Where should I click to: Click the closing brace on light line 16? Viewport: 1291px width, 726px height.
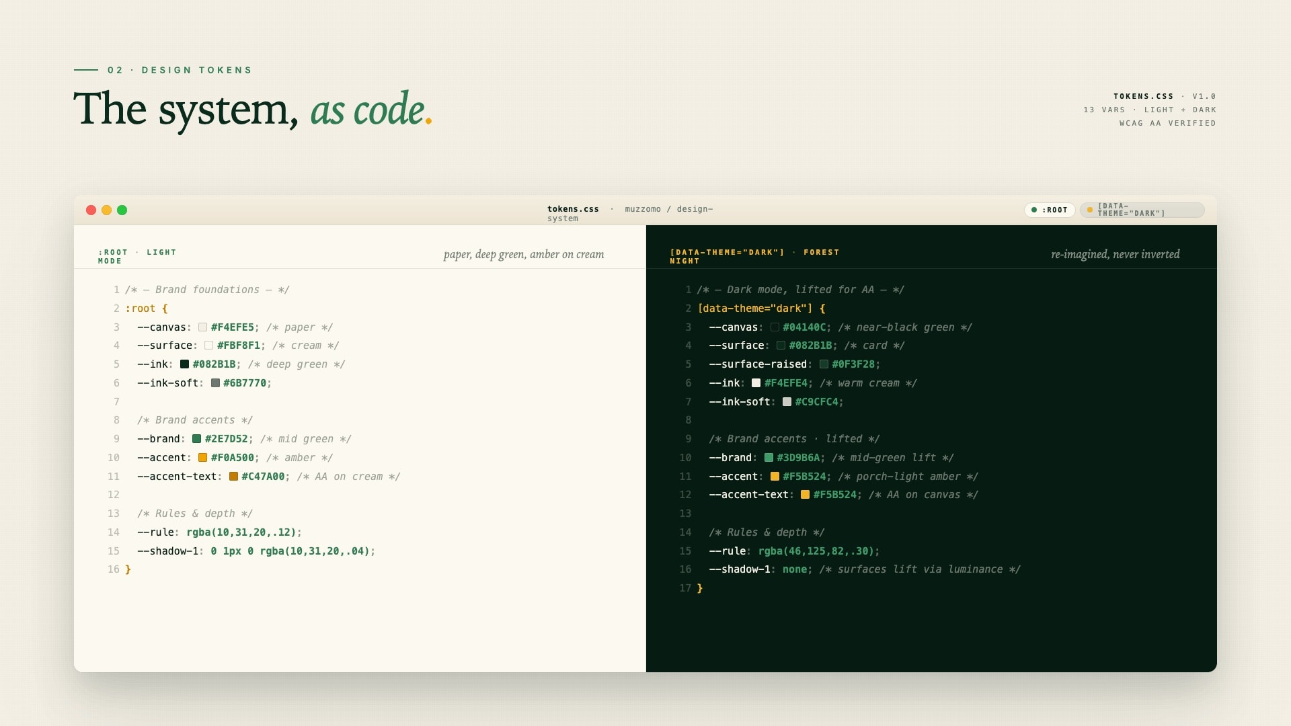128,569
